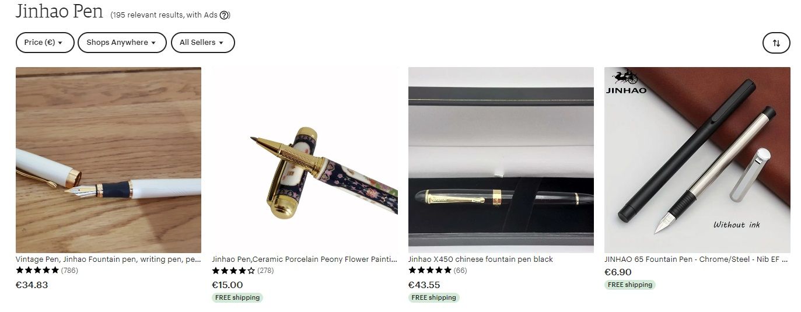Viewport: 801px width, 312px height.
Task: Open the JINHAO 65 Chrome/Steel pen image
Action: click(x=697, y=160)
